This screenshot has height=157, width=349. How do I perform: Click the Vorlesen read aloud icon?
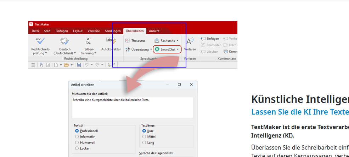tap(190, 41)
